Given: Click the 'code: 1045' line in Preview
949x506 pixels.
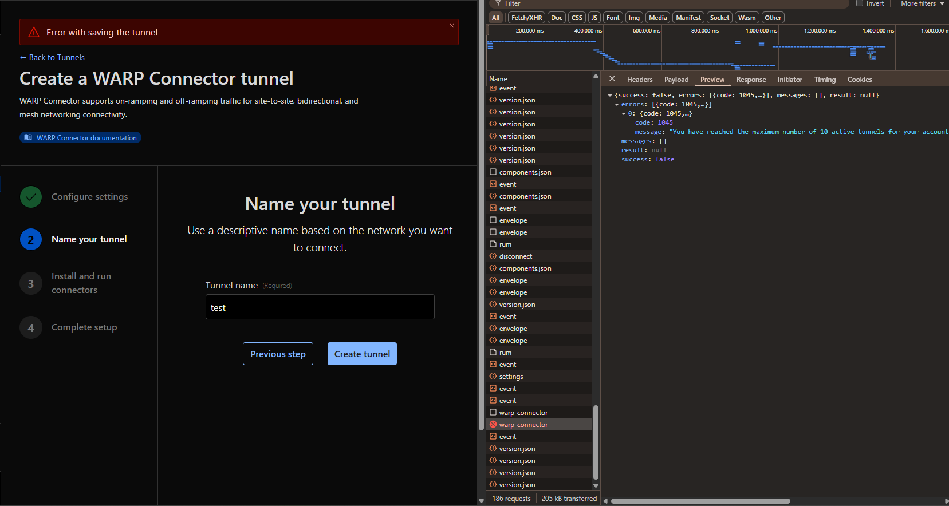Looking at the screenshot, I should pyautogui.click(x=654, y=123).
